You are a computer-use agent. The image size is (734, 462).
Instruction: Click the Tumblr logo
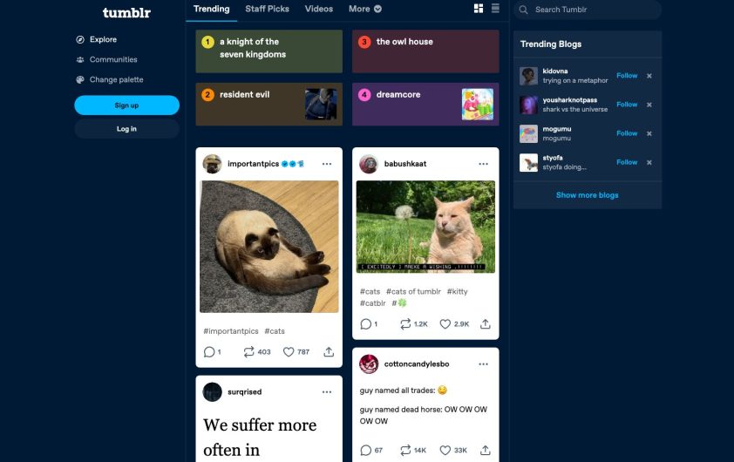[x=126, y=12]
